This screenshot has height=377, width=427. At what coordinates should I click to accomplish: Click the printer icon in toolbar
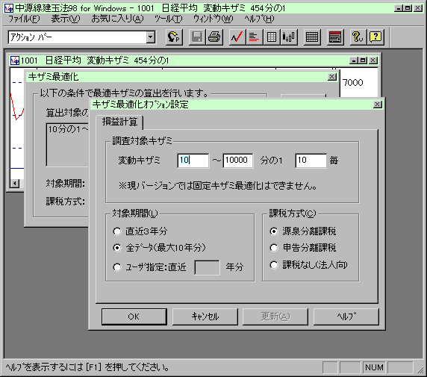[x=214, y=37]
